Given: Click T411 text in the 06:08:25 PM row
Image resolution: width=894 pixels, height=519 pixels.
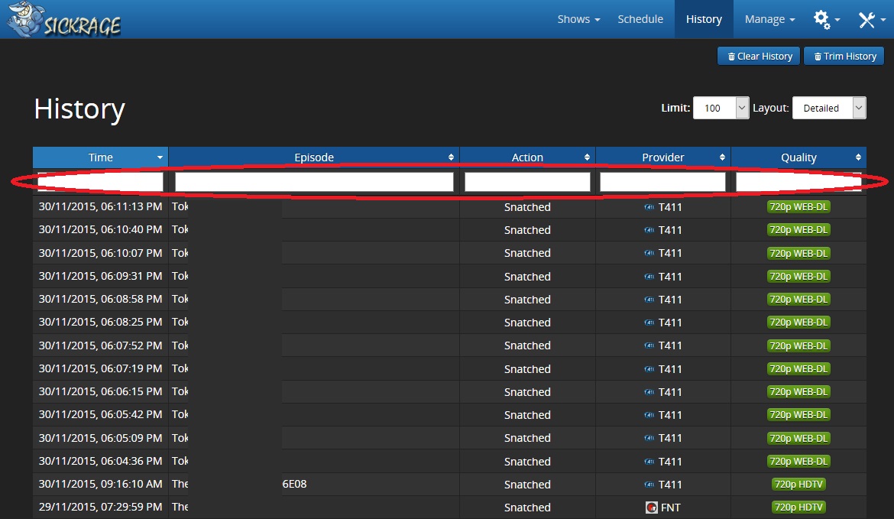Looking at the screenshot, I should tap(670, 323).
